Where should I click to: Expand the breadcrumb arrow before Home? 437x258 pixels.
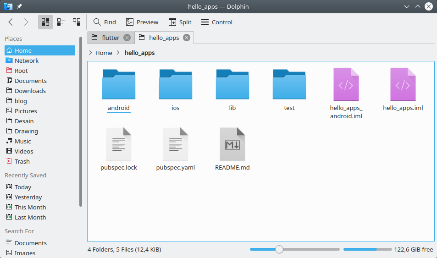tap(90, 53)
